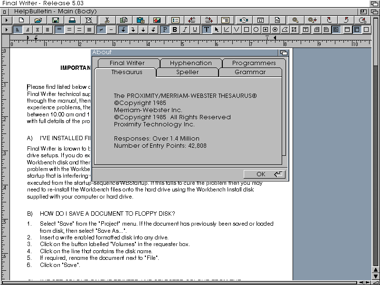This screenshot has width=380, height=285.
Task: Click the horizontal scrollbar right arrow
Action: [x=367, y=283]
